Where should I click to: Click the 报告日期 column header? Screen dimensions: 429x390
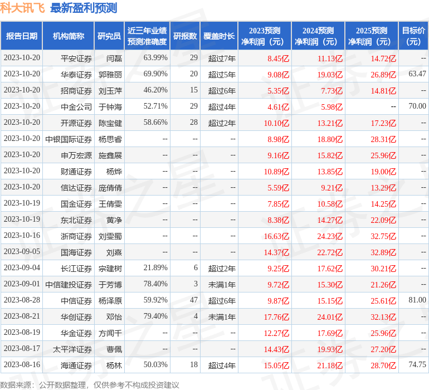point(21,36)
